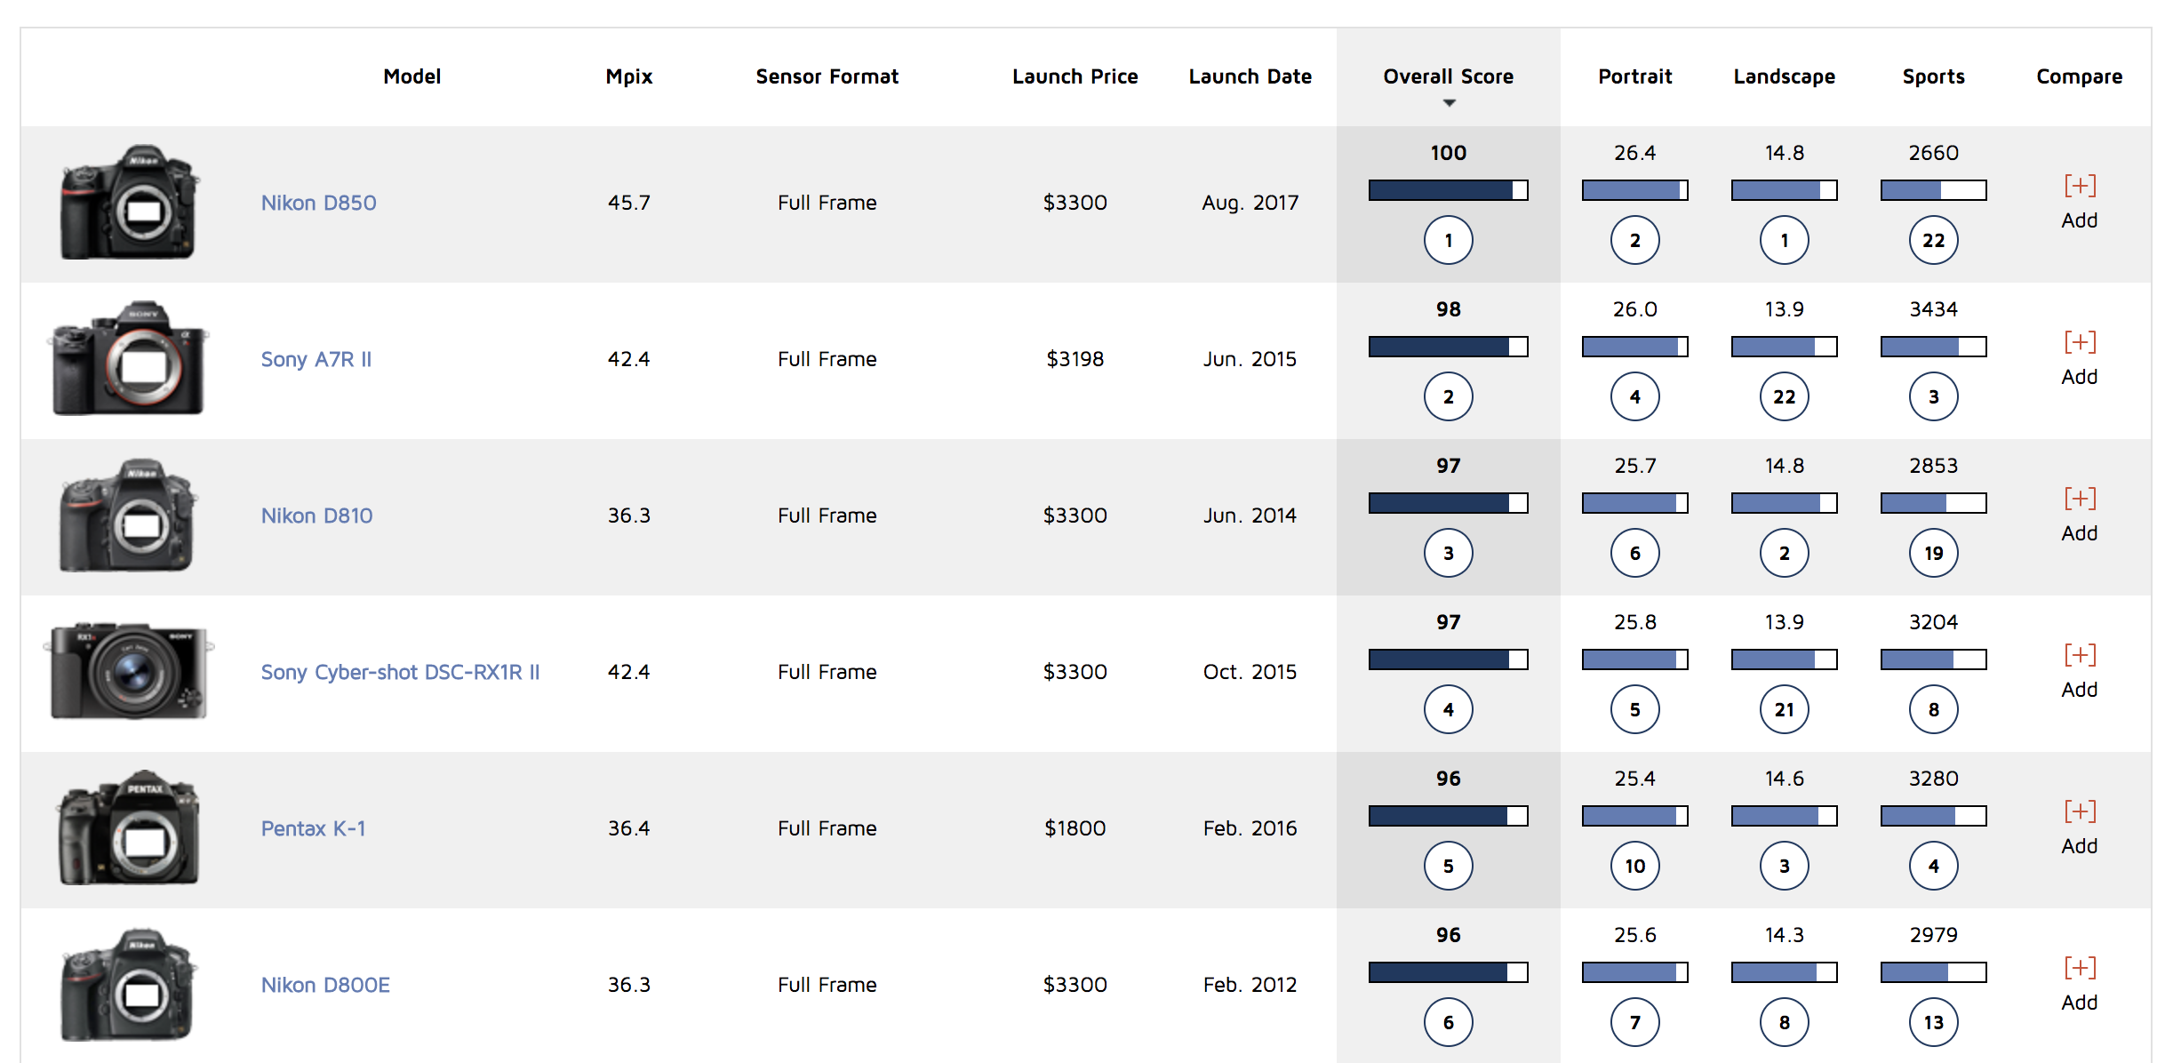Toggle sort arrow under Overall Score
The width and height of the screenshot is (2181, 1063).
click(x=1449, y=103)
